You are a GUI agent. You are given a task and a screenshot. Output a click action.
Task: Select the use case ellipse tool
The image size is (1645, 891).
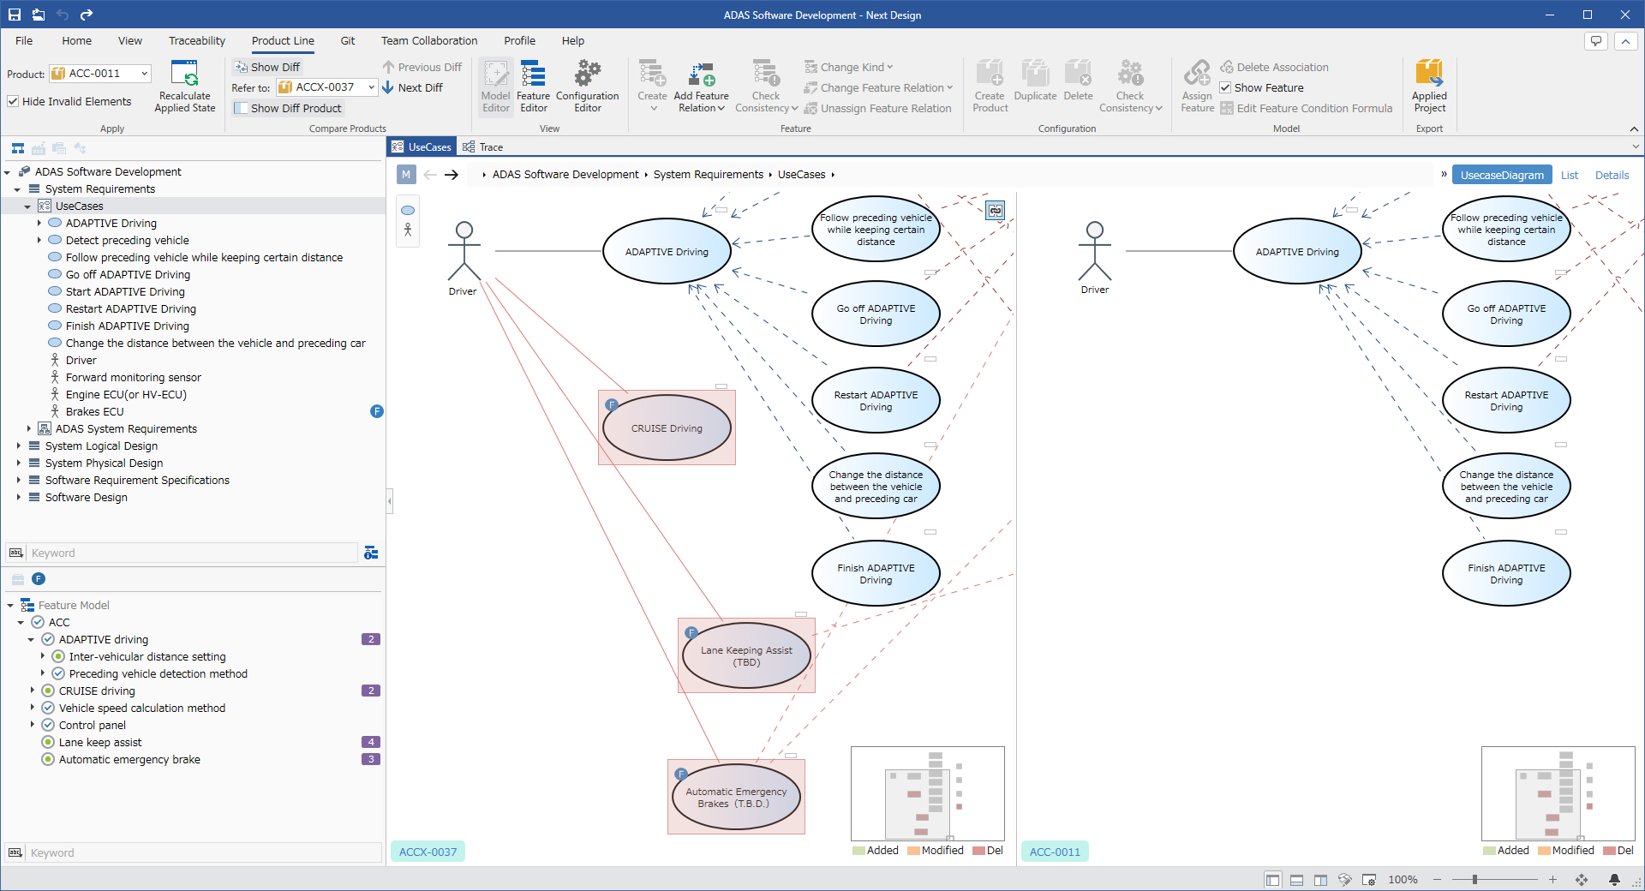point(408,210)
